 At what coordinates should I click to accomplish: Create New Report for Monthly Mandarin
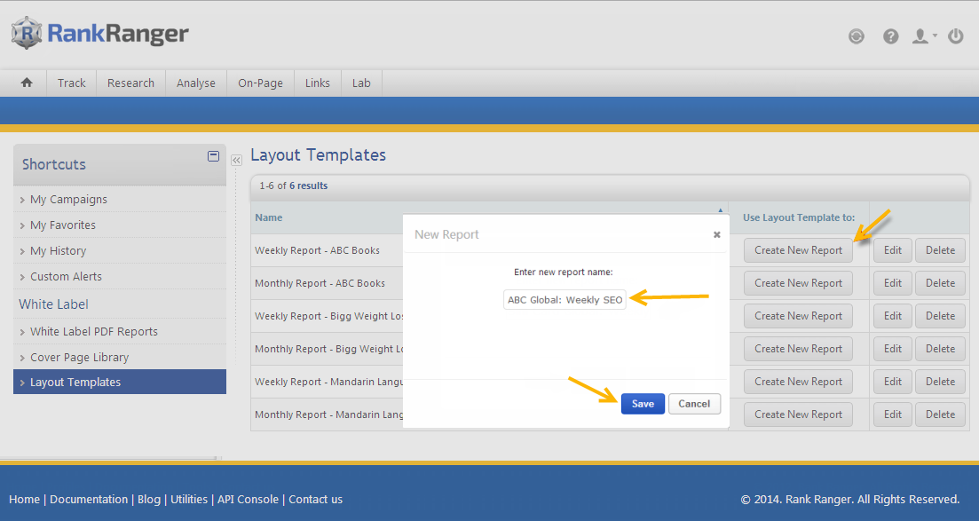tap(798, 414)
